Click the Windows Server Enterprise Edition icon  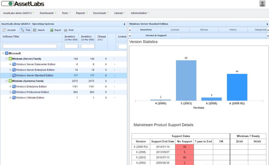pyautogui.click(x=14, y=70)
